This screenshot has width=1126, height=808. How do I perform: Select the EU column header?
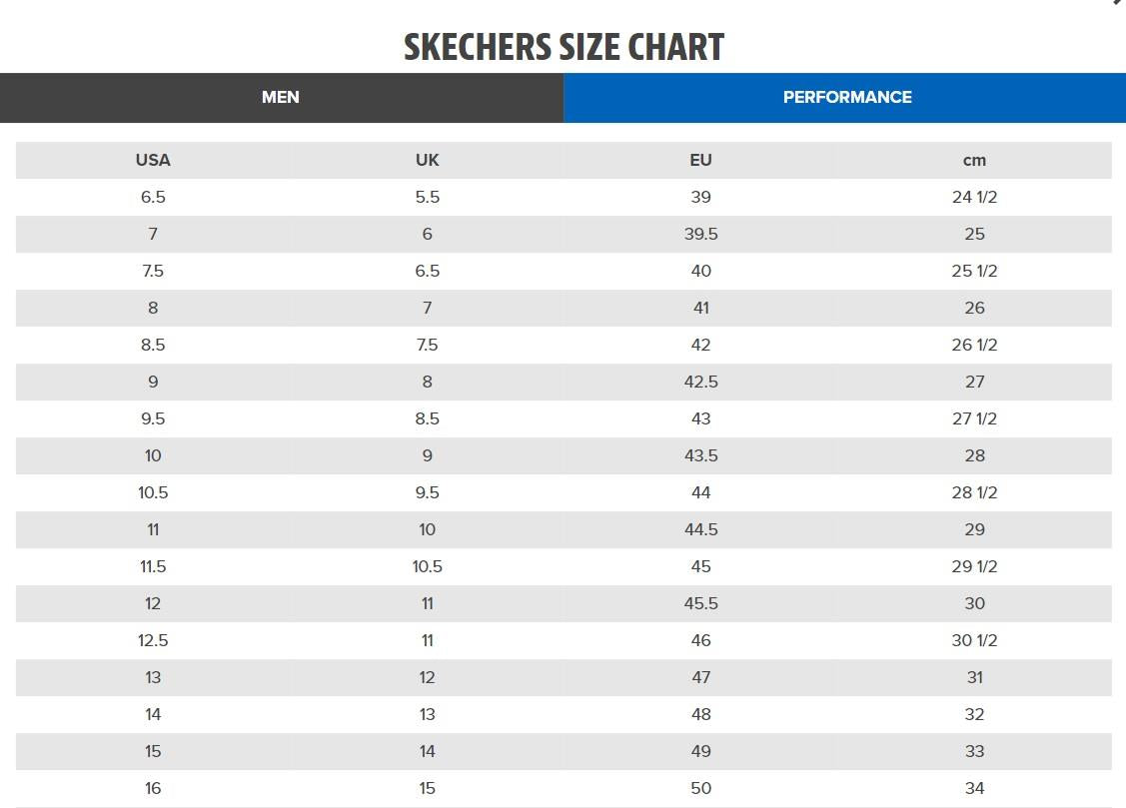click(700, 160)
